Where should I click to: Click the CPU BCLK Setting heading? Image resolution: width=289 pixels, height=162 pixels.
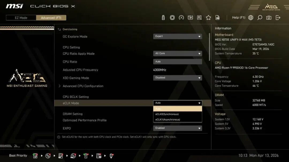pos(76,97)
